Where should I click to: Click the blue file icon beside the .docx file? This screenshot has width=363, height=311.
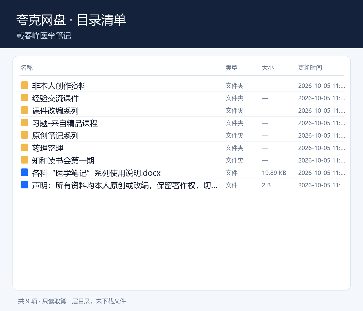24,172
